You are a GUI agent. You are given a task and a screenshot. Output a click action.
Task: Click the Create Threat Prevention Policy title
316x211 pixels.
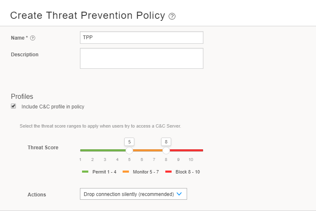87,15
